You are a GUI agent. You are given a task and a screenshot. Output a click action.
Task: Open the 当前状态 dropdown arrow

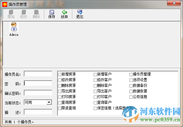point(49,102)
